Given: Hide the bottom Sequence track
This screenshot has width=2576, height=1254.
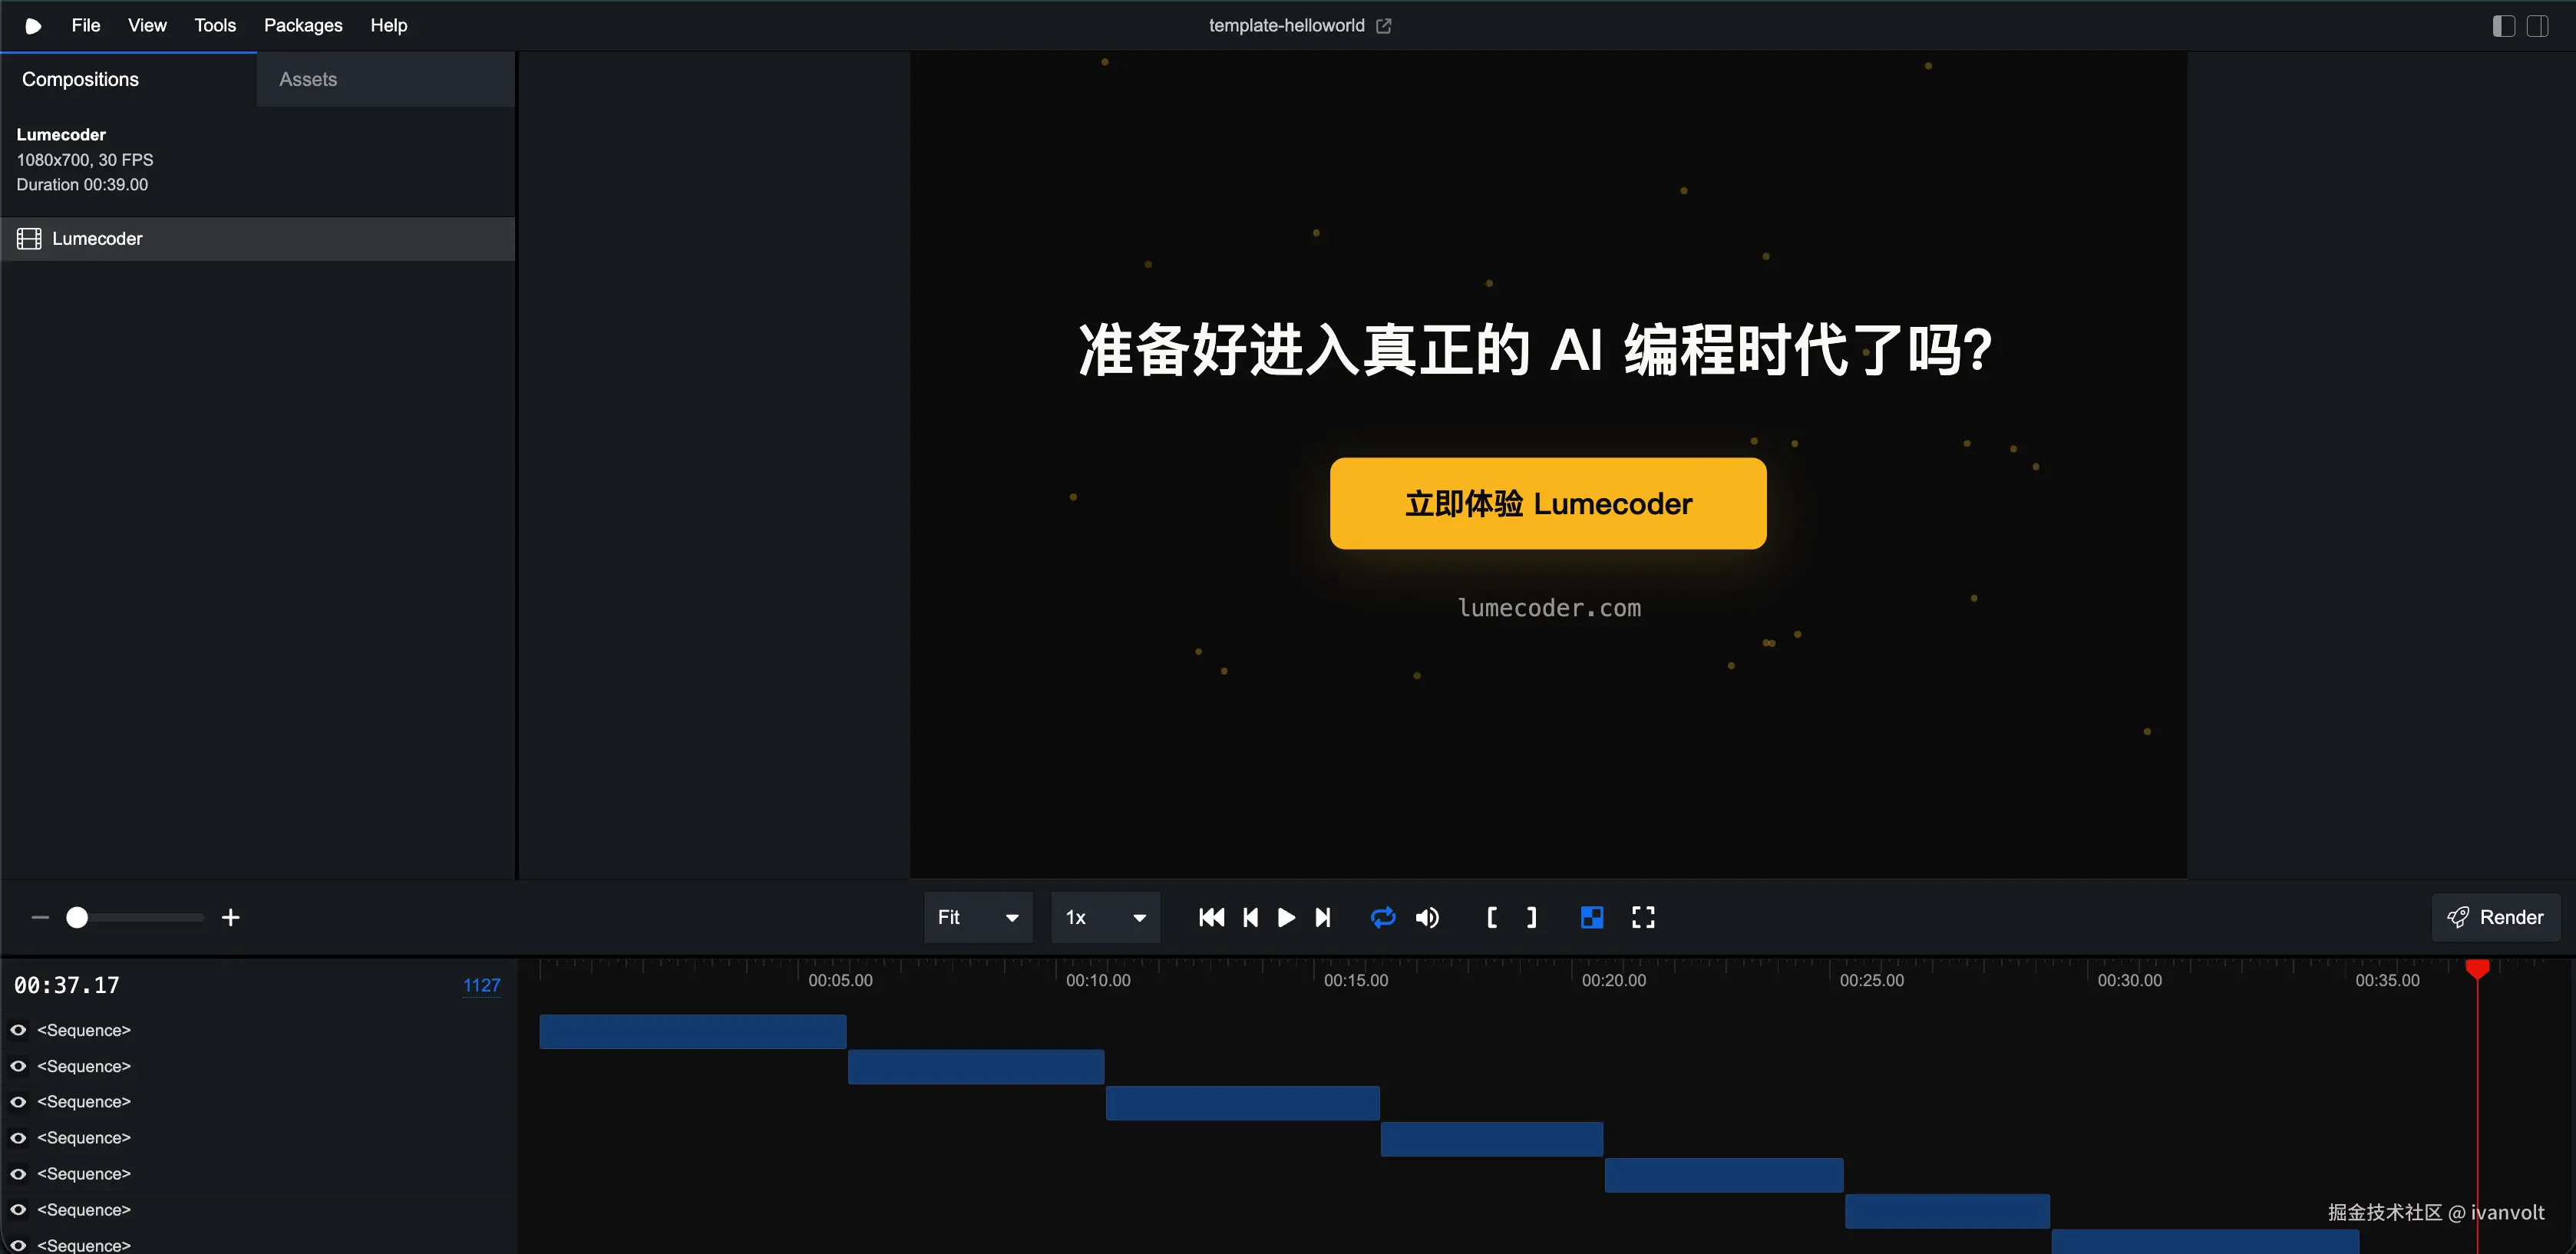Looking at the screenshot, I should (x=18, y=1245).
